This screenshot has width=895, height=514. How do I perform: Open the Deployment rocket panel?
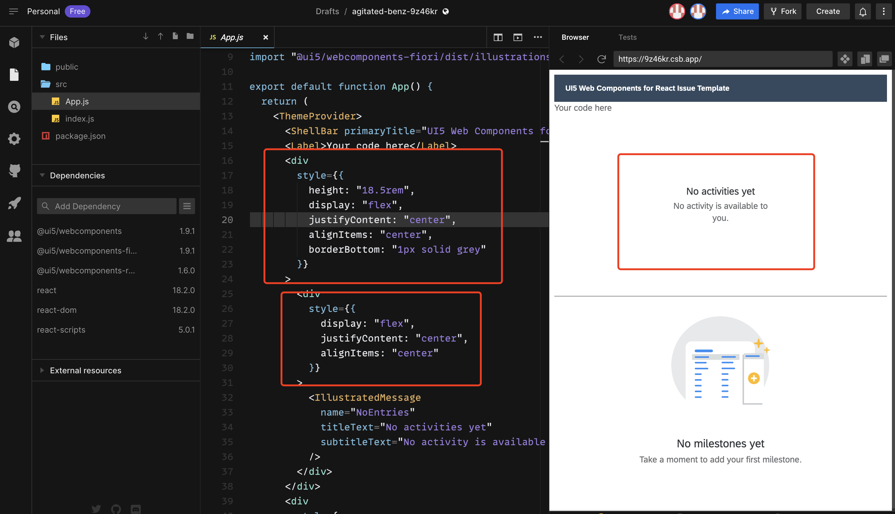[x=14, y=203]
